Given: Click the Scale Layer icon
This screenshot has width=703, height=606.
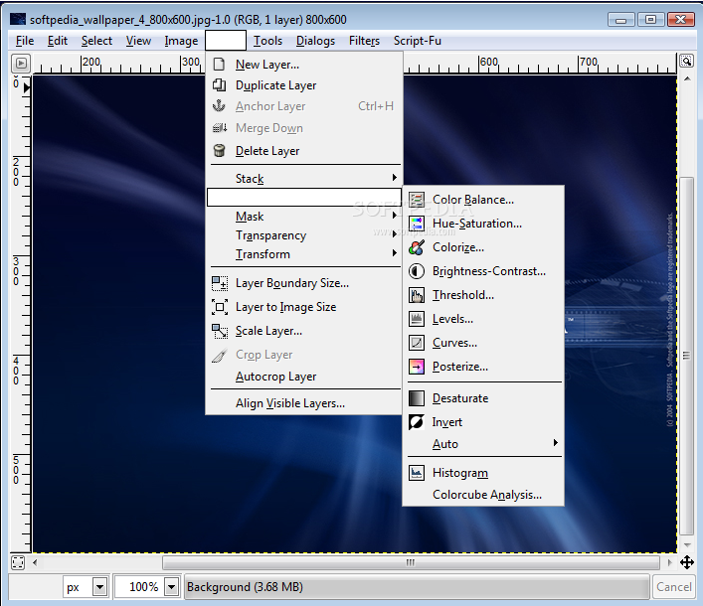Looking at the screenshot, I should (220, 331).
